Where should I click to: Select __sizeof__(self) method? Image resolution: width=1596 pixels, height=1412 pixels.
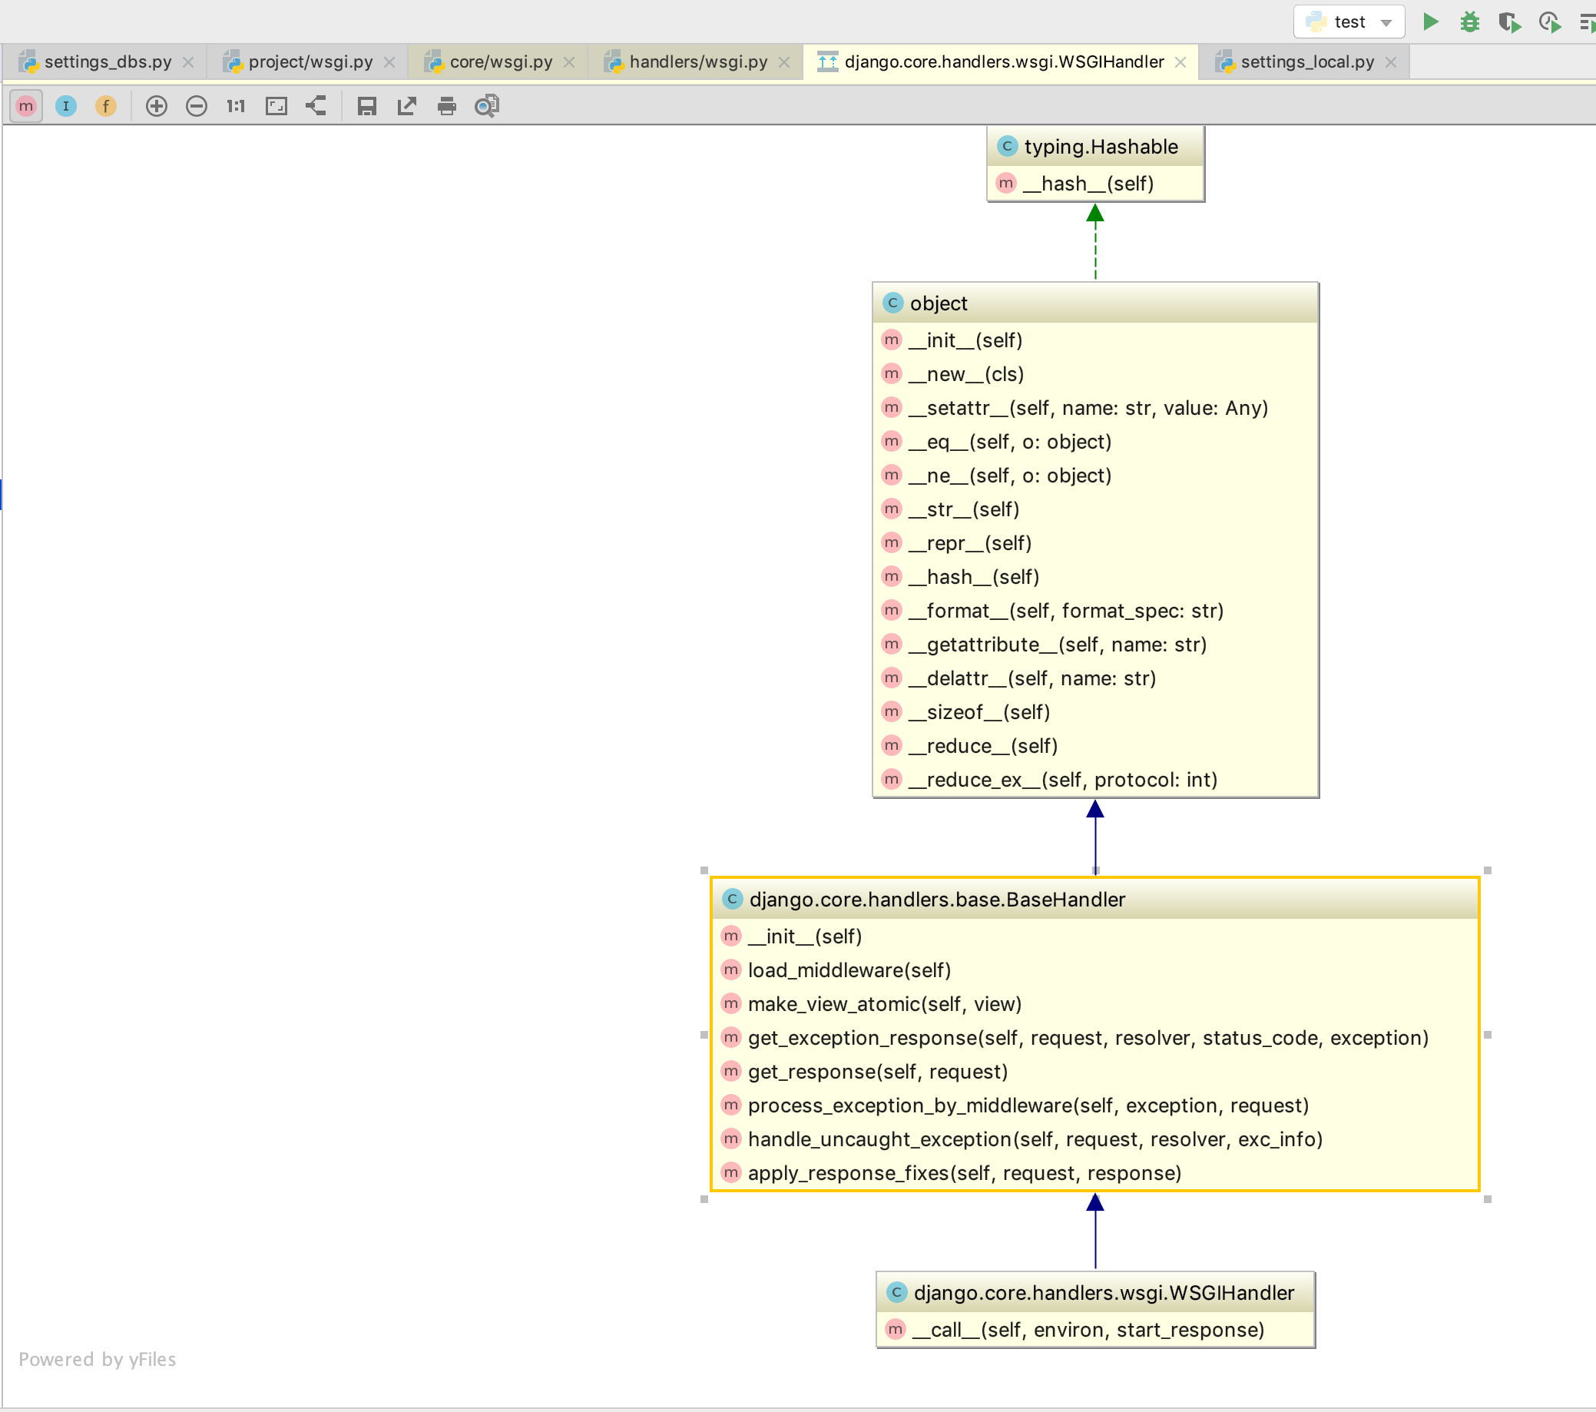pyautogui.click(x=1095, y=712)
